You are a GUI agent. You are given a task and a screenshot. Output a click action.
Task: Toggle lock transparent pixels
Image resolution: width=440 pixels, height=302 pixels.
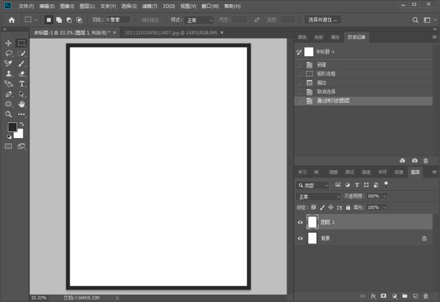pos(313,207)
